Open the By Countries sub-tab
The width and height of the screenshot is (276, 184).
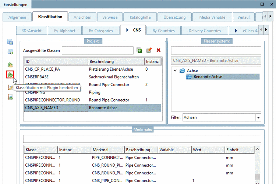point(163,31)
